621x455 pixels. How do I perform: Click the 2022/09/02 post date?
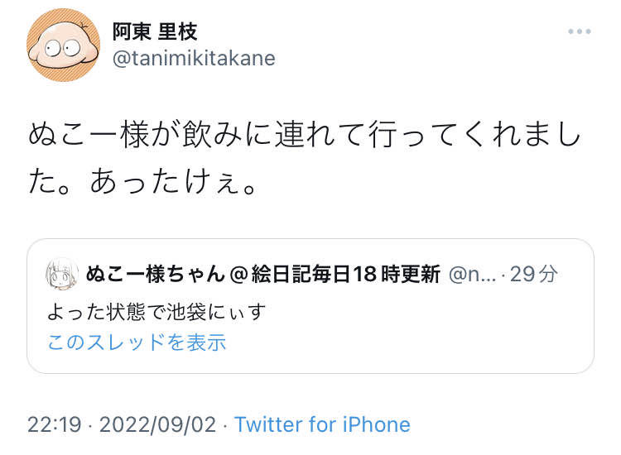pyautogui.click(x=157, y=424)
